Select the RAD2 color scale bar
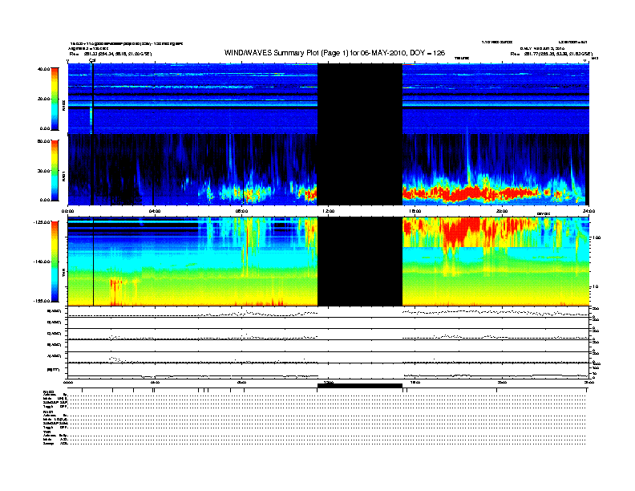 pos(55,99)
